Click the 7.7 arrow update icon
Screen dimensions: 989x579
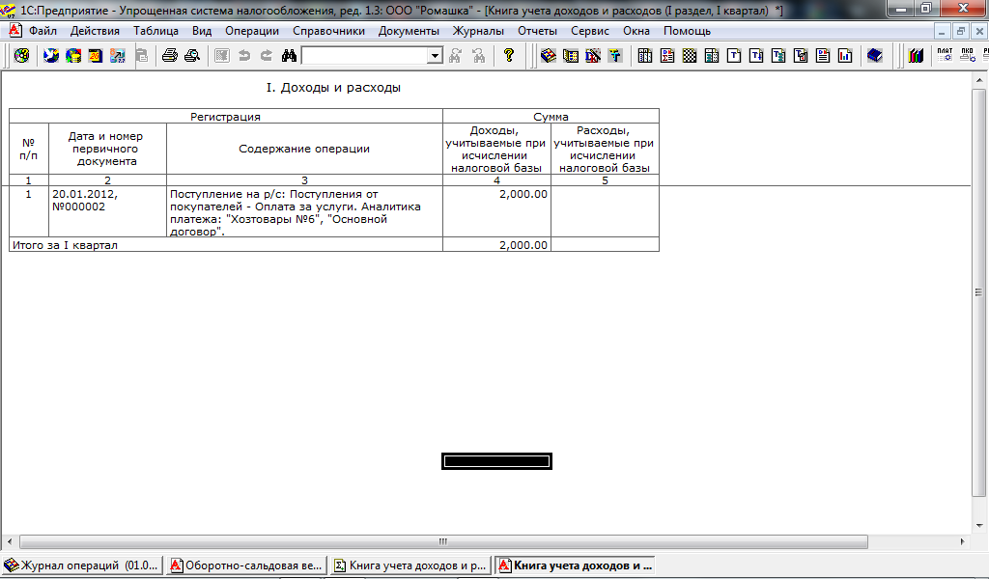pyautogui.click(x=117, y=56)
